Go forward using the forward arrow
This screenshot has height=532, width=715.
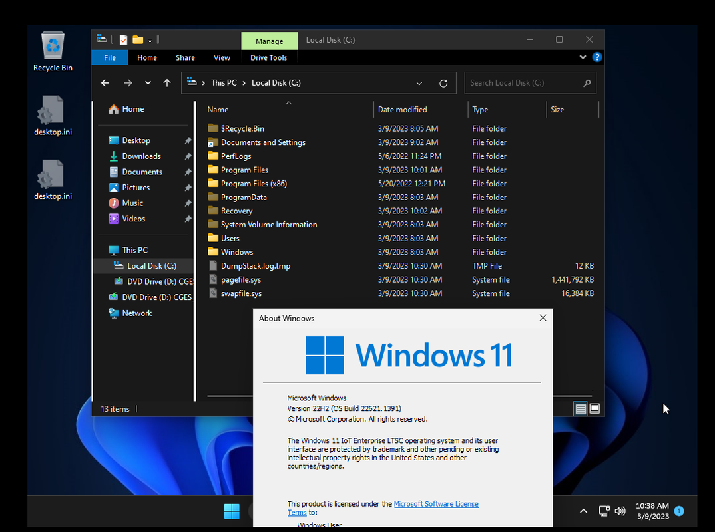pos(128,83)
